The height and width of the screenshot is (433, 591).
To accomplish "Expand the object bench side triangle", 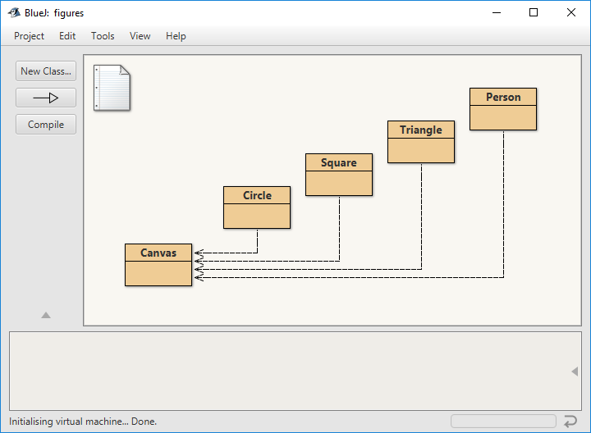I will click(x=575, y=371).
